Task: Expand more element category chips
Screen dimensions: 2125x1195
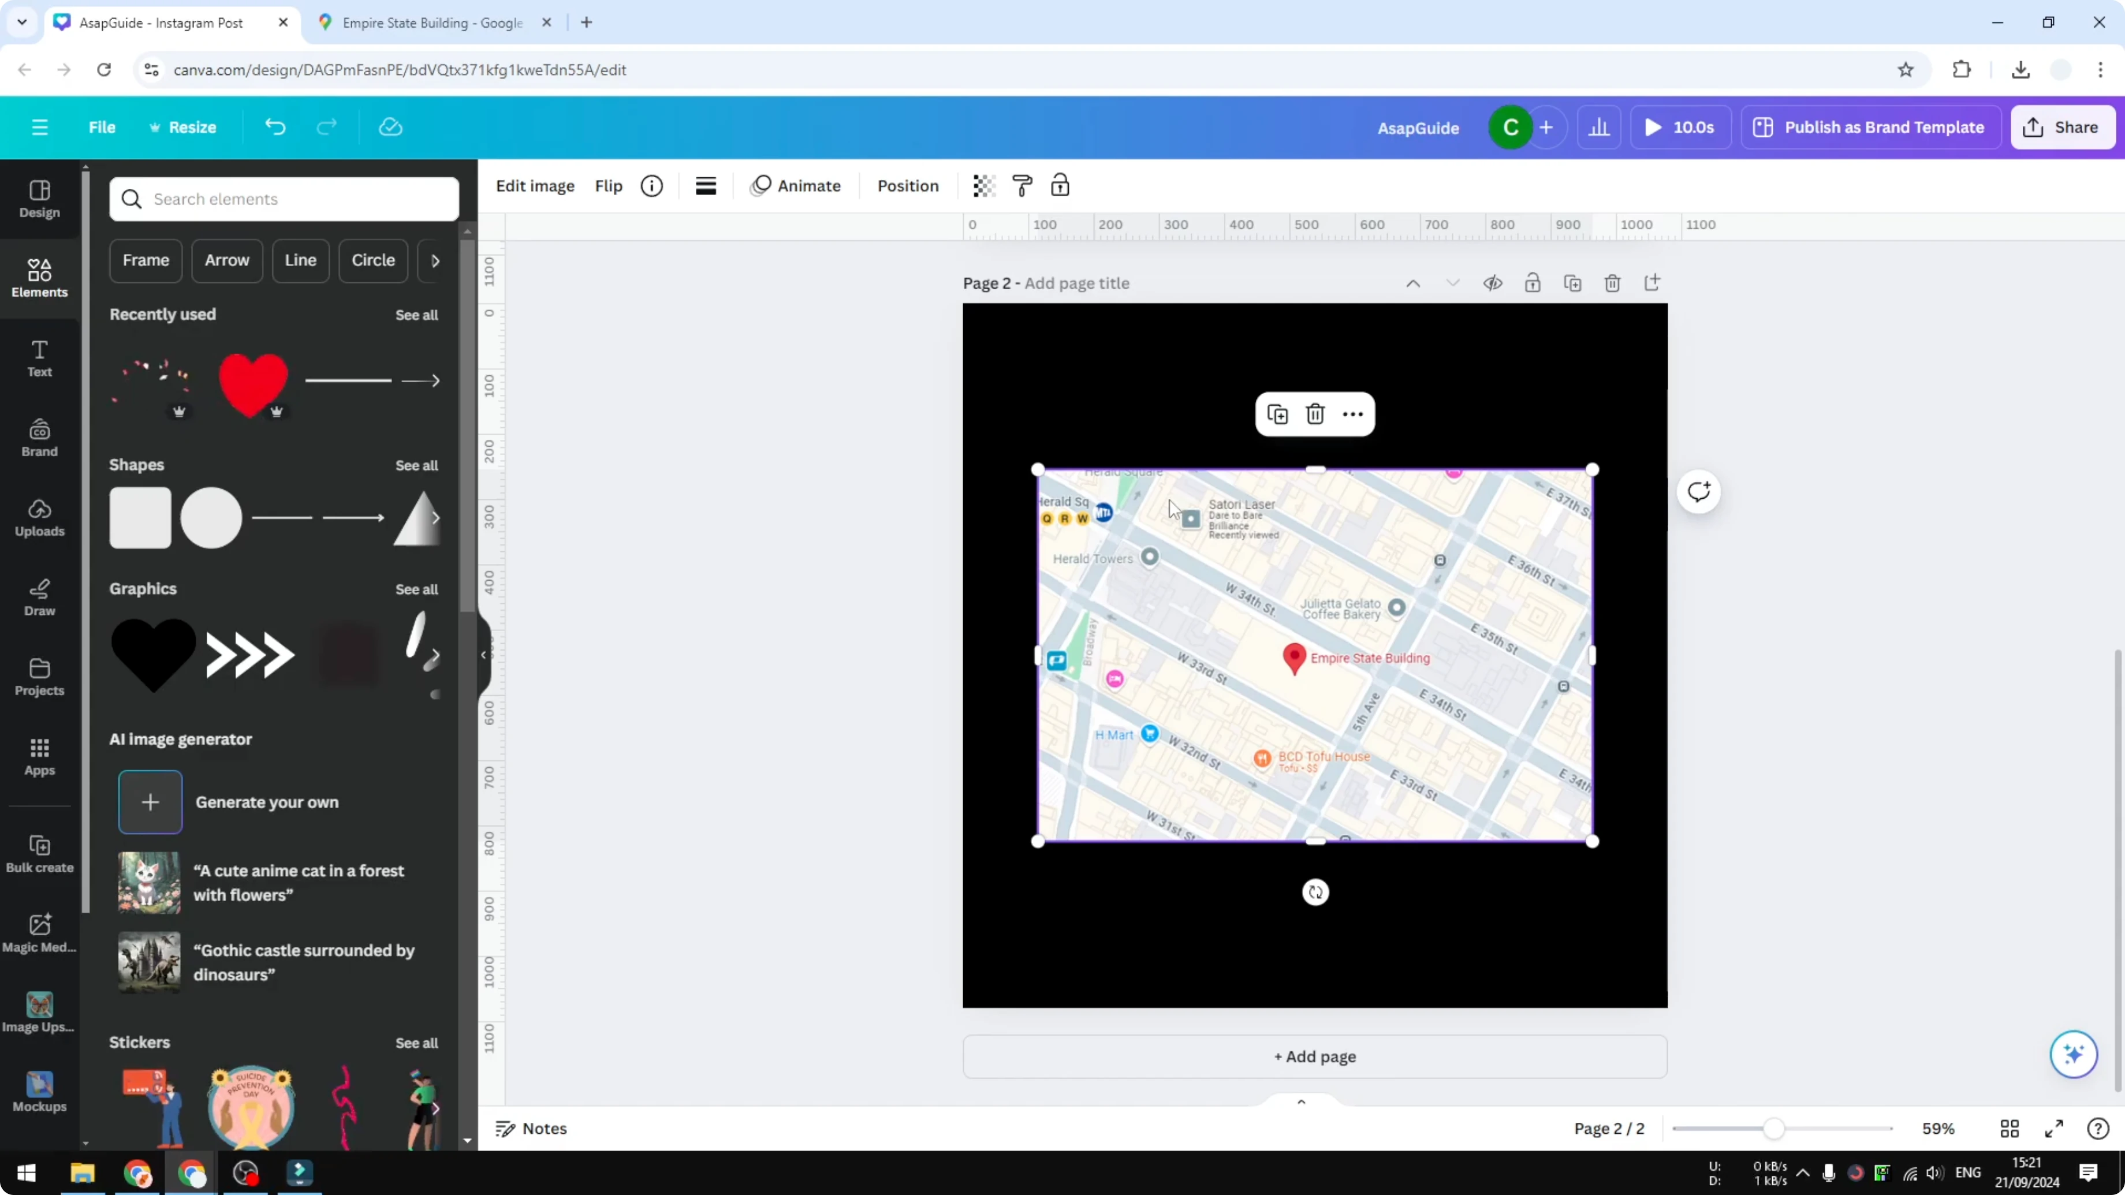Action: 435,260
